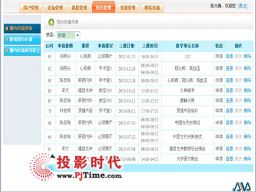Viewport: 256px width, 192px height.
Task: Click 查看 for the 大学语文概论 row
Action: click(x=229, y=159)
